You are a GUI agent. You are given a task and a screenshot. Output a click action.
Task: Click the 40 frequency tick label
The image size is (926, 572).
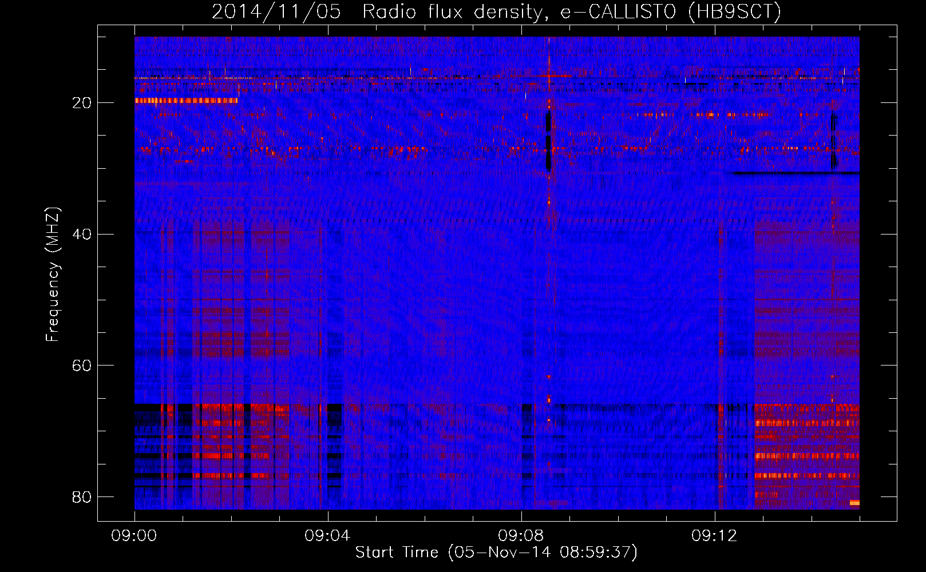click(x=82, y=234)
